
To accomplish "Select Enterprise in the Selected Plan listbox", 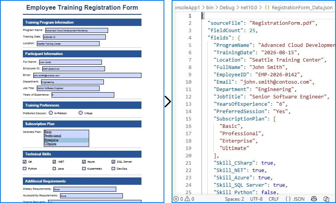I will click(x=66, y=140).
